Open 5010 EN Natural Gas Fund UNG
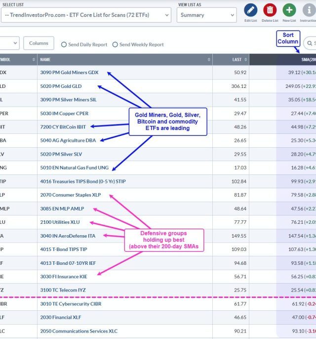316x339 pixels. (74, 168)
